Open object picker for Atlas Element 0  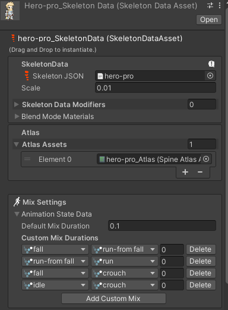click(206, 159)
